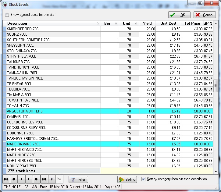The image size is (221, 192).
Task: Select TANQUERAY GIN 70CL row
Action: click(108, 78)
